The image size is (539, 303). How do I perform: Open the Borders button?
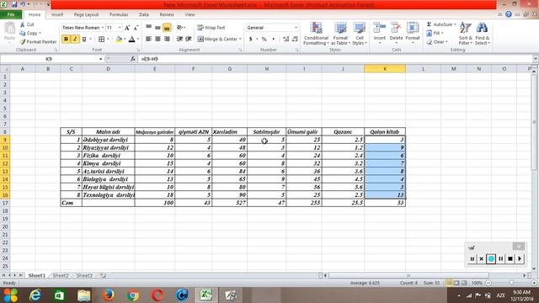(101, 40)
